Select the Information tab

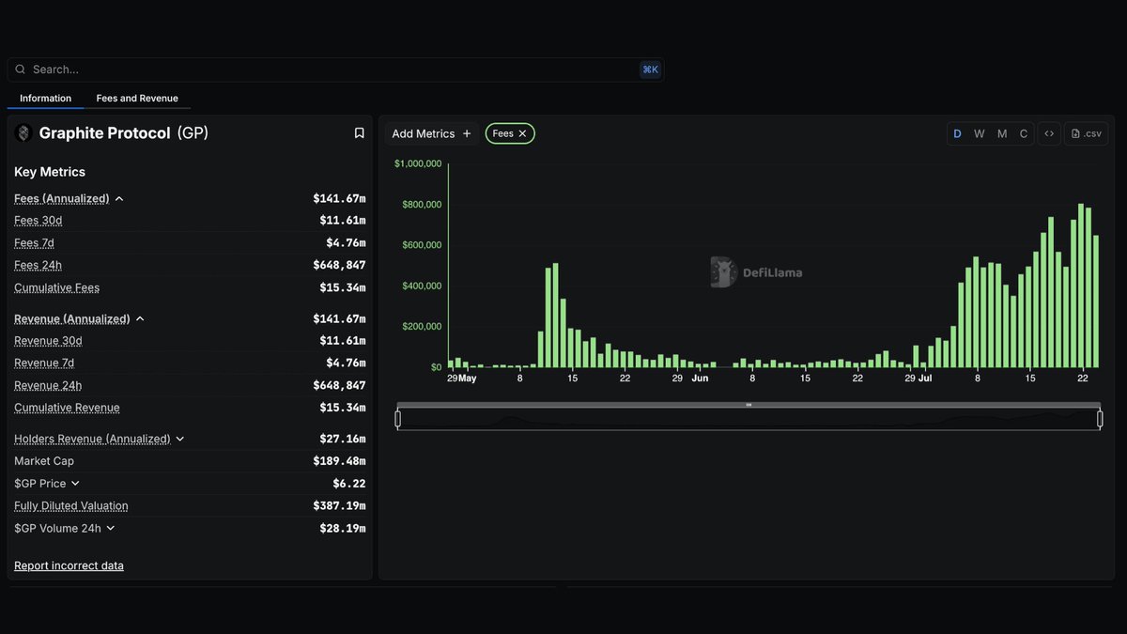click(45, 98)
